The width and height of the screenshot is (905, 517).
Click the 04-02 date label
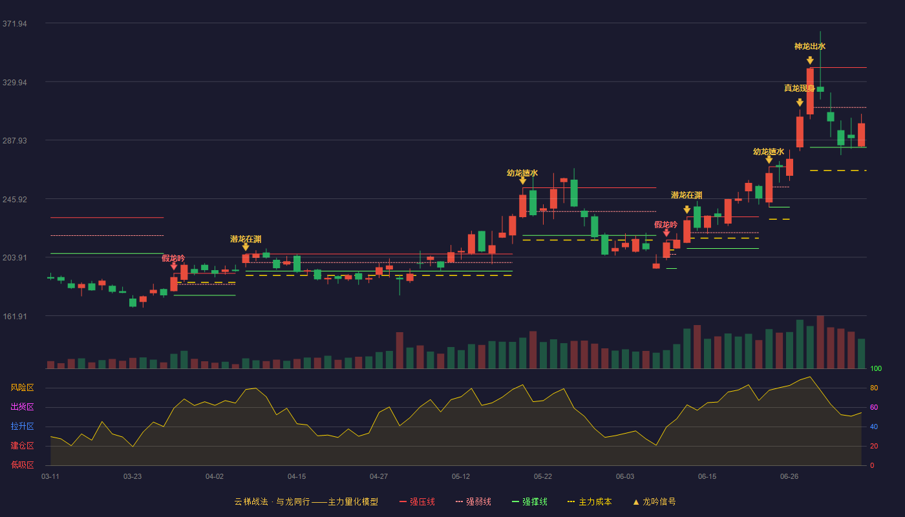[215, 476]
